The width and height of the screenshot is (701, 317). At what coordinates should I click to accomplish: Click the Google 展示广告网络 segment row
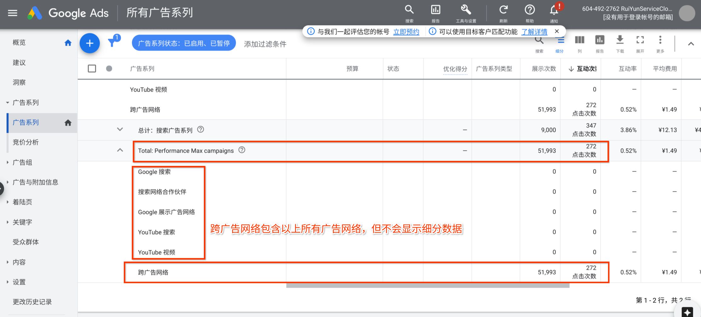[x=166, y=212]
